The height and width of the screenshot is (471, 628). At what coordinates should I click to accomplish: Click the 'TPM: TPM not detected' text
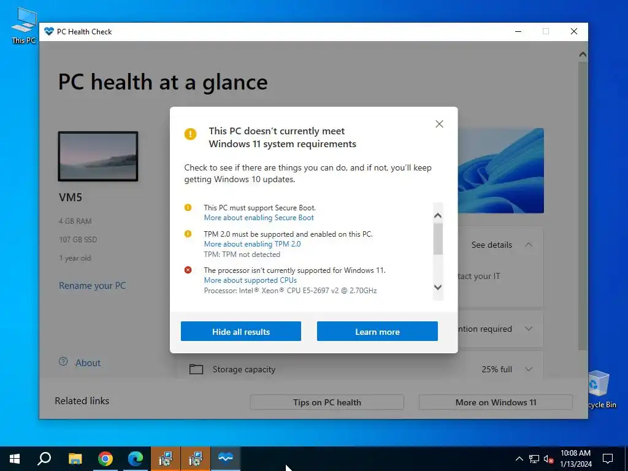pos(242,255)
